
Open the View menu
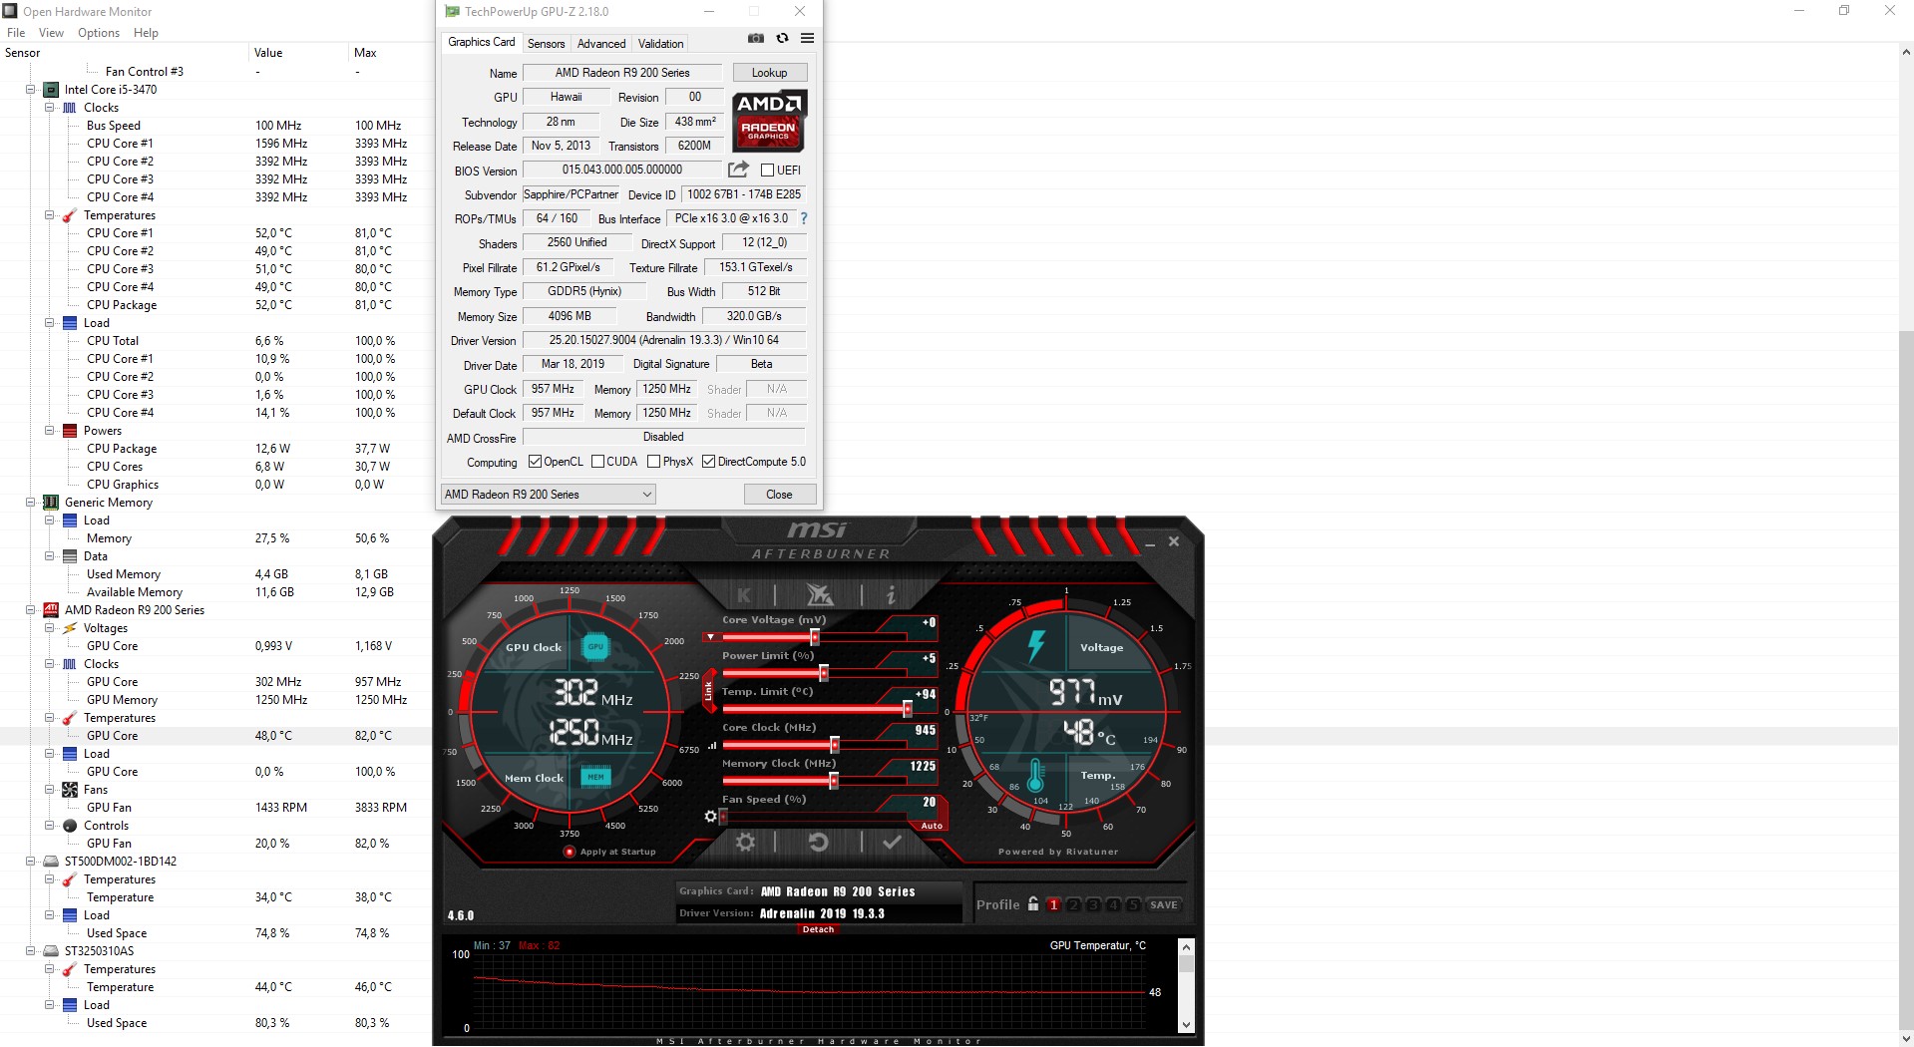coord(51,33)
